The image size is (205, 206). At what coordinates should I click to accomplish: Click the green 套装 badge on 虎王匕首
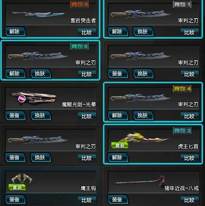click(120, 145)
